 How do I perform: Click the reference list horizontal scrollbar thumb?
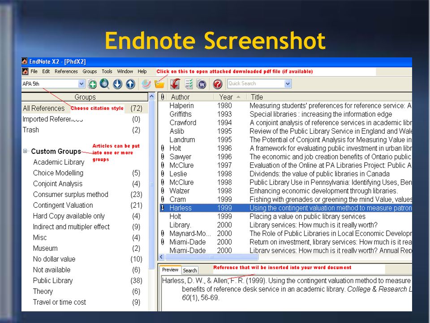coord(211,257)
